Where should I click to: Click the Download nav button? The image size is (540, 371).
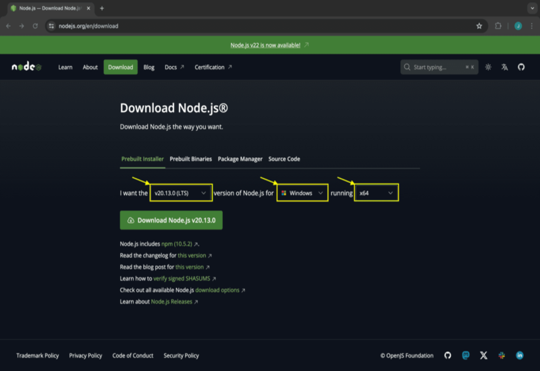point(121,67)
